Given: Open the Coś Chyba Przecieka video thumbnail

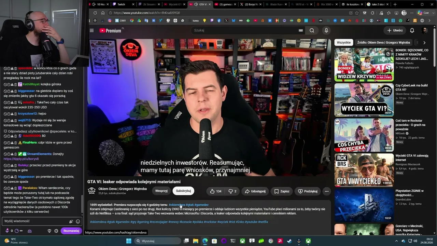Looking at the screenshot, I should pyautogui.click(x=364, y=135).
